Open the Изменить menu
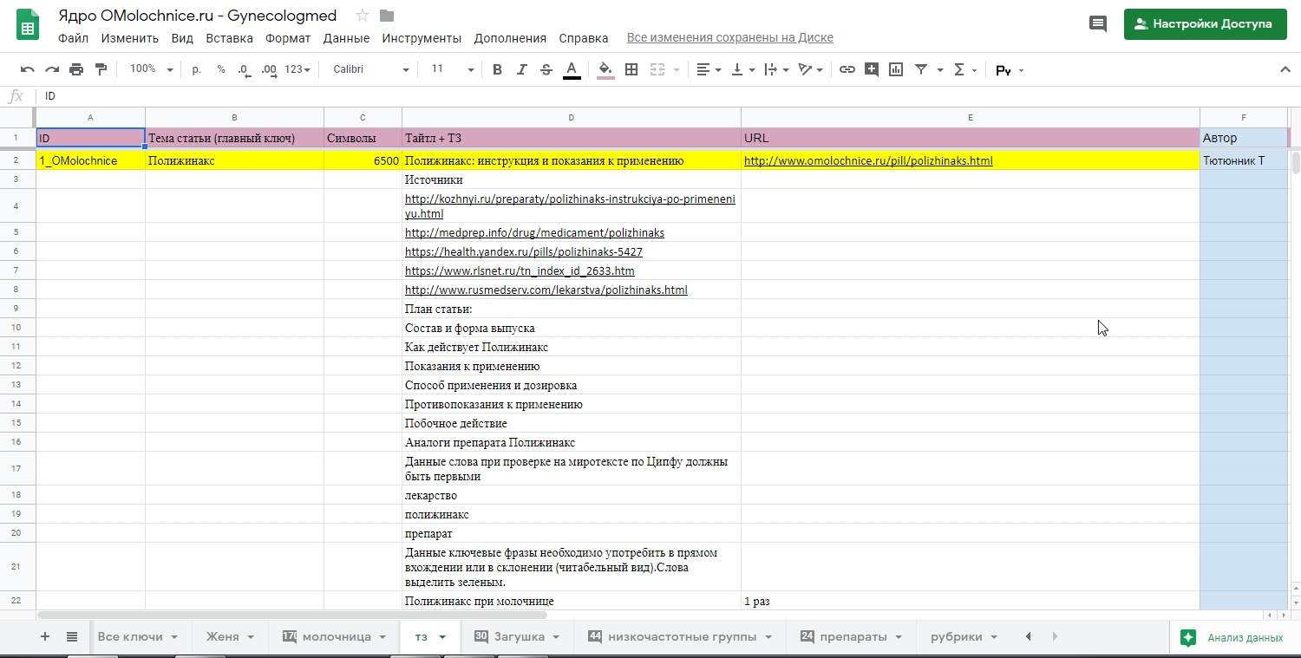The width and height of the screenshot is (1301, 658). click(x=130, y=38)
